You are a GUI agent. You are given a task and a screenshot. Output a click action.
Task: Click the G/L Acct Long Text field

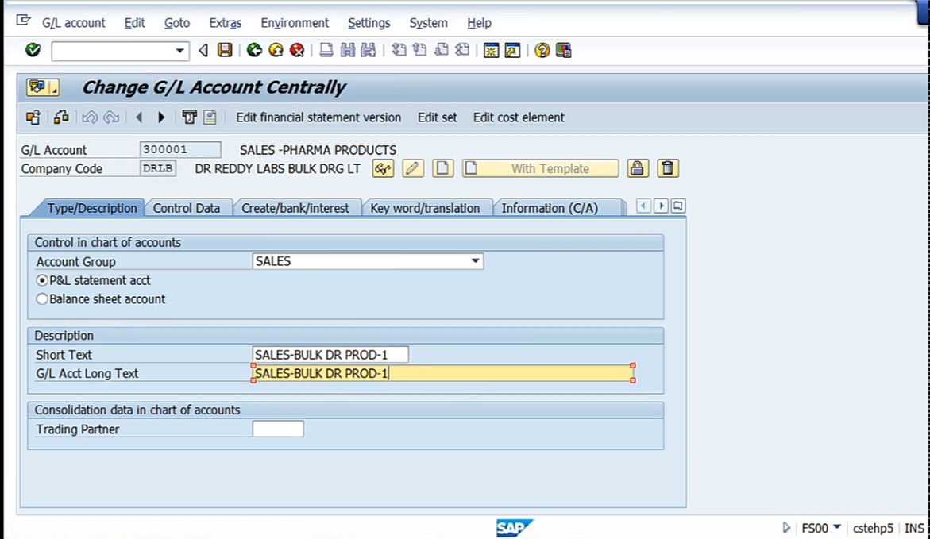coord(443,373)
